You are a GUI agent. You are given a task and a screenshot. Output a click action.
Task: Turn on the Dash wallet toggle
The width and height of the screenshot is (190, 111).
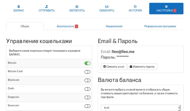pyautogui.click(x=87, y=89)
